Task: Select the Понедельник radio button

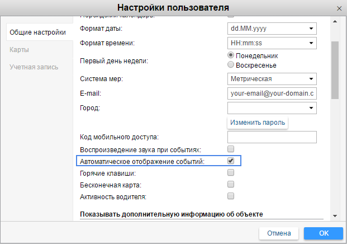Action: 231,56
